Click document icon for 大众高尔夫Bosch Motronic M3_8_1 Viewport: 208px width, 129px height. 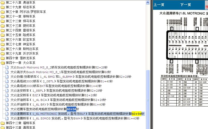[7, 72]
